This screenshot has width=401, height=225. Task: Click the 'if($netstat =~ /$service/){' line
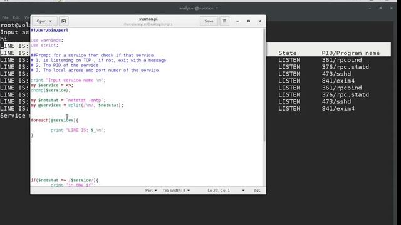tap(65, 180)
